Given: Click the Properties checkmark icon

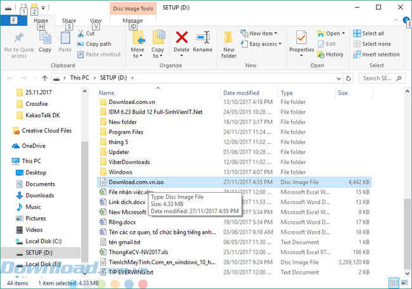Looking at the screenshot, I should pos(301,37).
